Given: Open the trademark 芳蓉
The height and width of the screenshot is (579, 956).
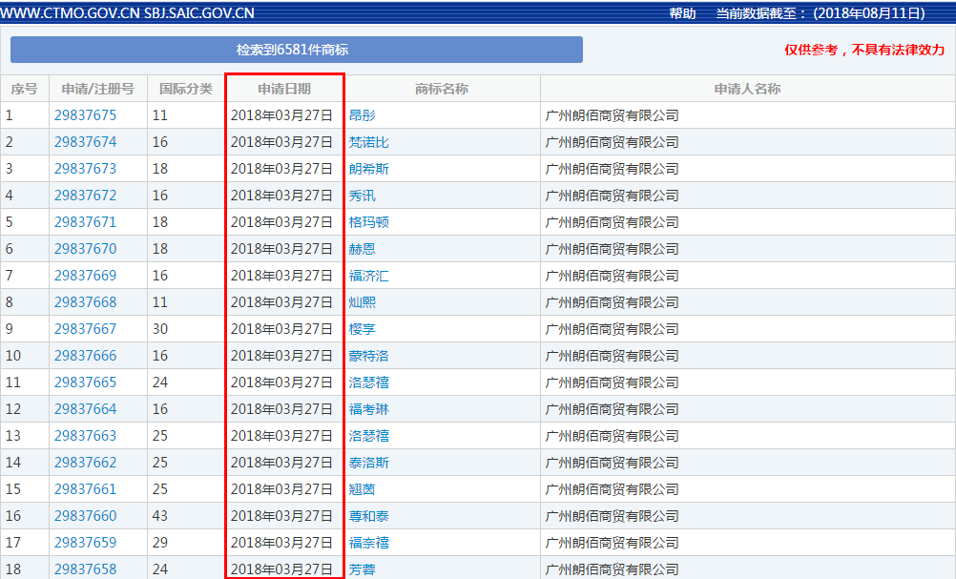Looking at the screenshot, I should pos(363,569).
